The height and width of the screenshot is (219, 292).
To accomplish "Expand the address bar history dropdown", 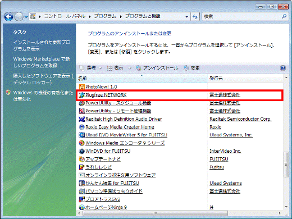I will 186,17.
